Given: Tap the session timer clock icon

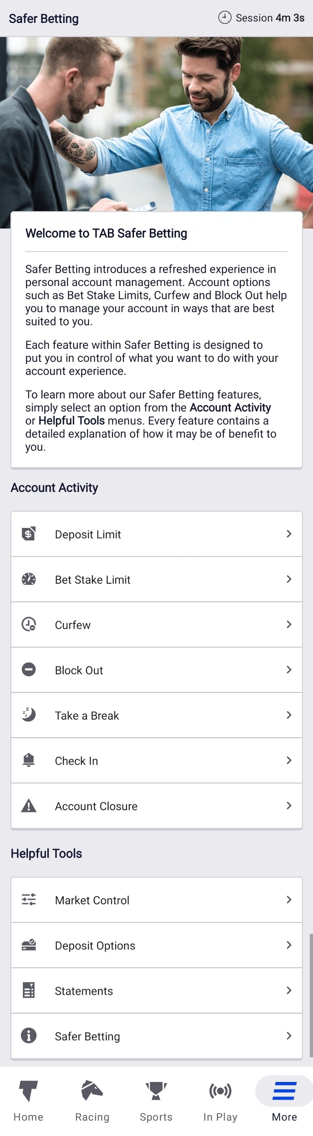Looking at the screenshot, I should click(224, 18).
